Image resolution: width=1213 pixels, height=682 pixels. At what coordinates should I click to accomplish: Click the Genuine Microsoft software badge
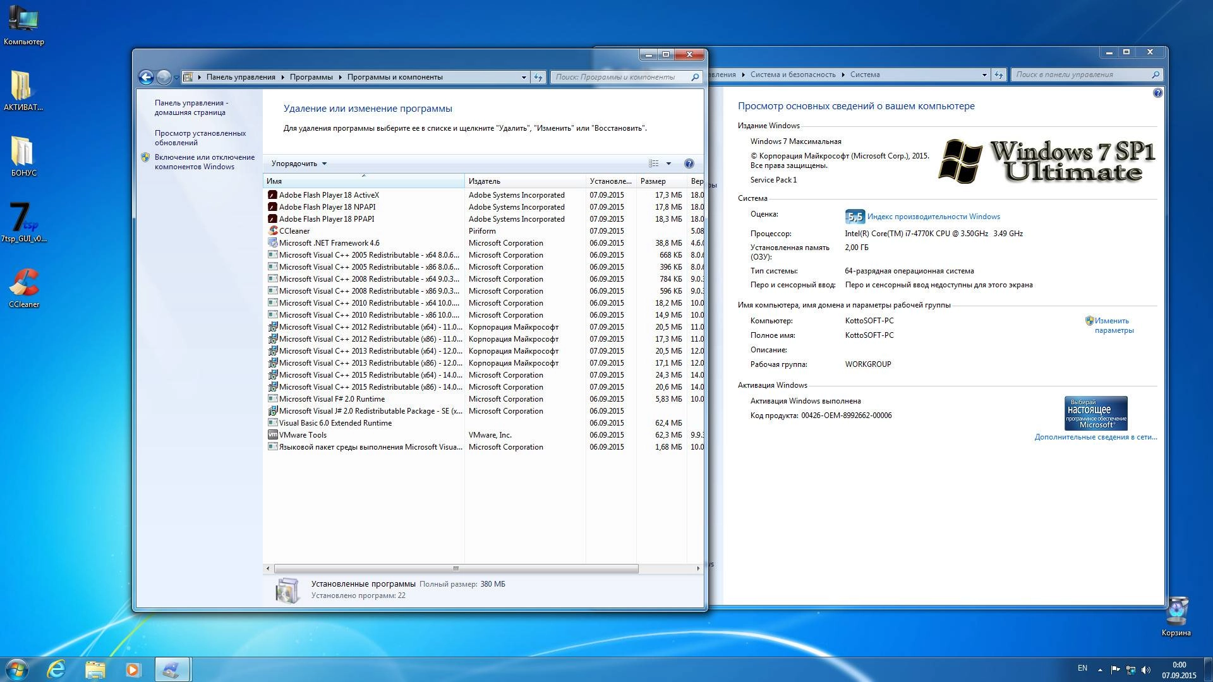pos(1095,413)
